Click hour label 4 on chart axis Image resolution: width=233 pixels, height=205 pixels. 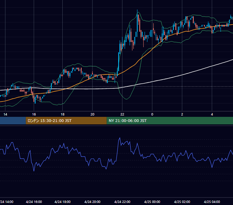point(212,114)
